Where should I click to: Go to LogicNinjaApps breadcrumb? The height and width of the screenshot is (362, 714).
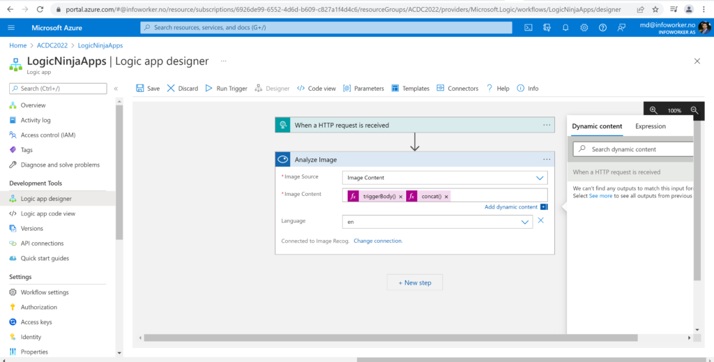100,45
